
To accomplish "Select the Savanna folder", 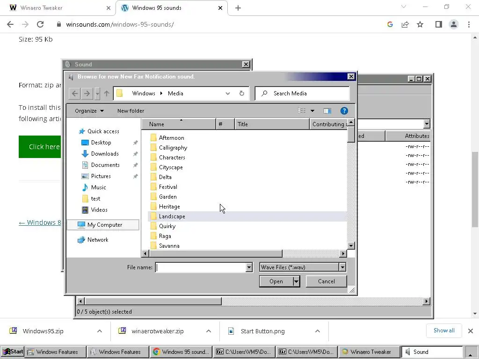I will tap(169, 246).
